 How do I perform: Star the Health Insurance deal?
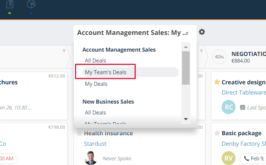[x=79, y=133]
